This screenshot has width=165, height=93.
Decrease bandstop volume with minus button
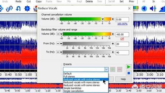pyautogui.click(x=58, y=34)
